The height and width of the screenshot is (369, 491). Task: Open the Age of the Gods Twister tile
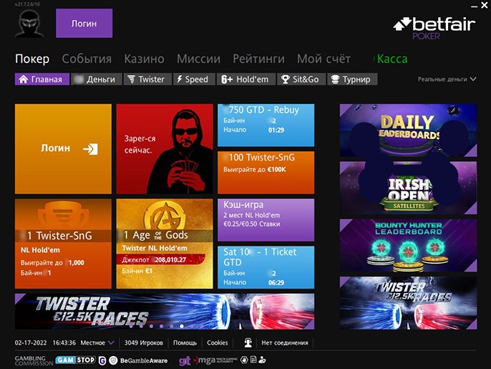click(x=165, y=244)
